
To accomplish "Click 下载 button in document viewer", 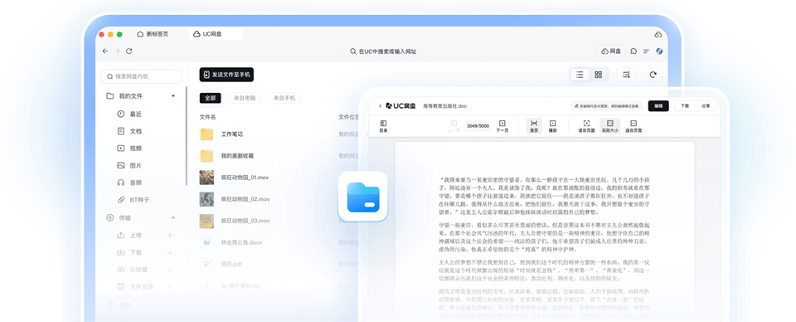I will pos(685,106).
